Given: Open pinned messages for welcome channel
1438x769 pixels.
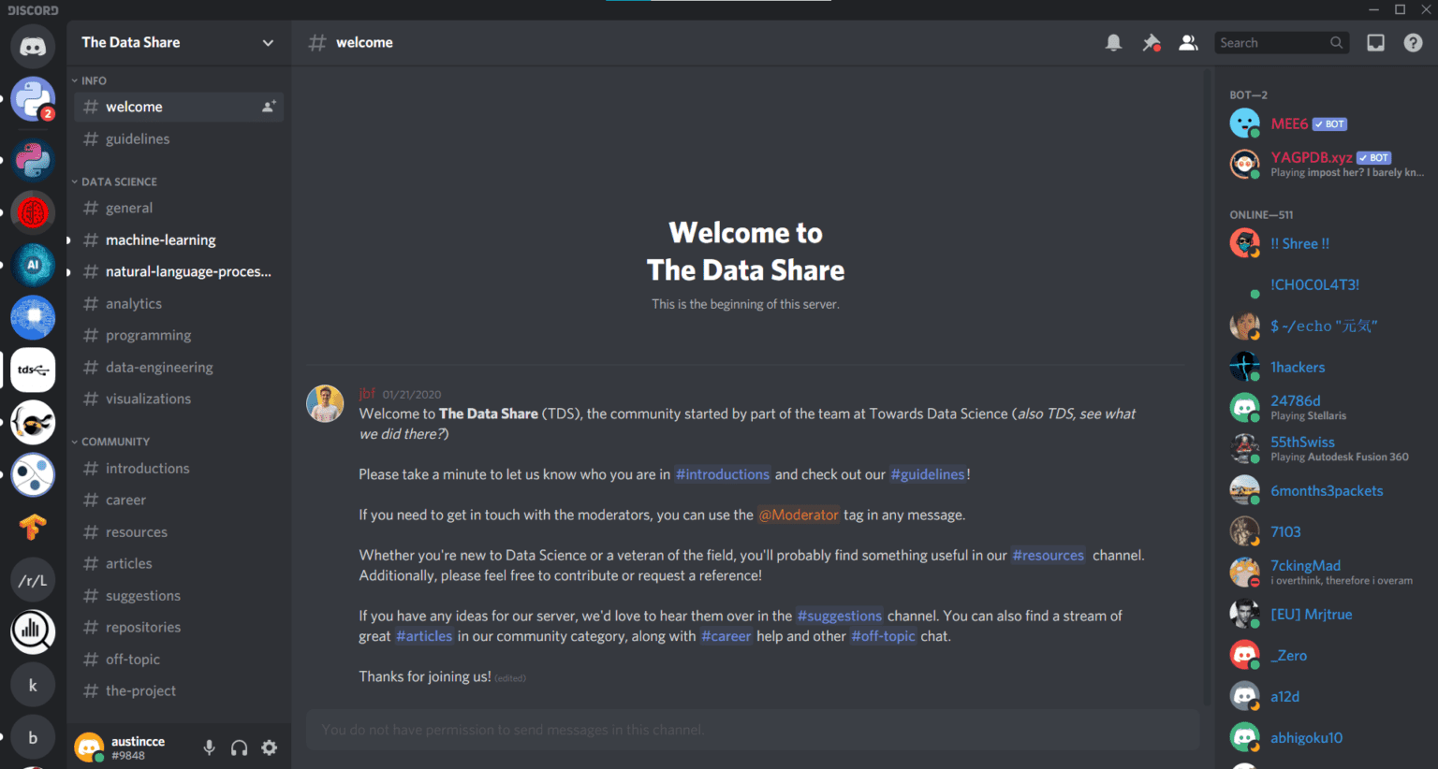Looking at the screenshot, I should point(1151,42).
